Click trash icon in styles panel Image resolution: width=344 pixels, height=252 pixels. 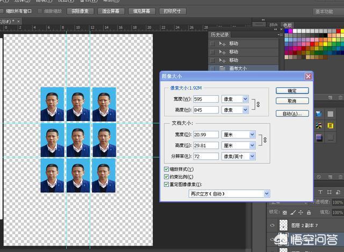tap(340, 177)
